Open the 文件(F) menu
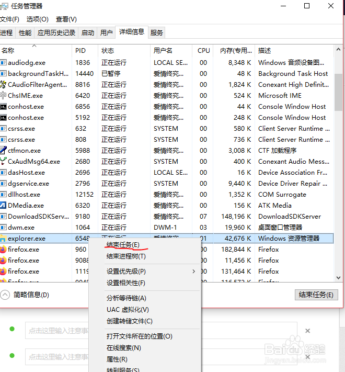The image size is (345, 372). [x=9, y=19]
